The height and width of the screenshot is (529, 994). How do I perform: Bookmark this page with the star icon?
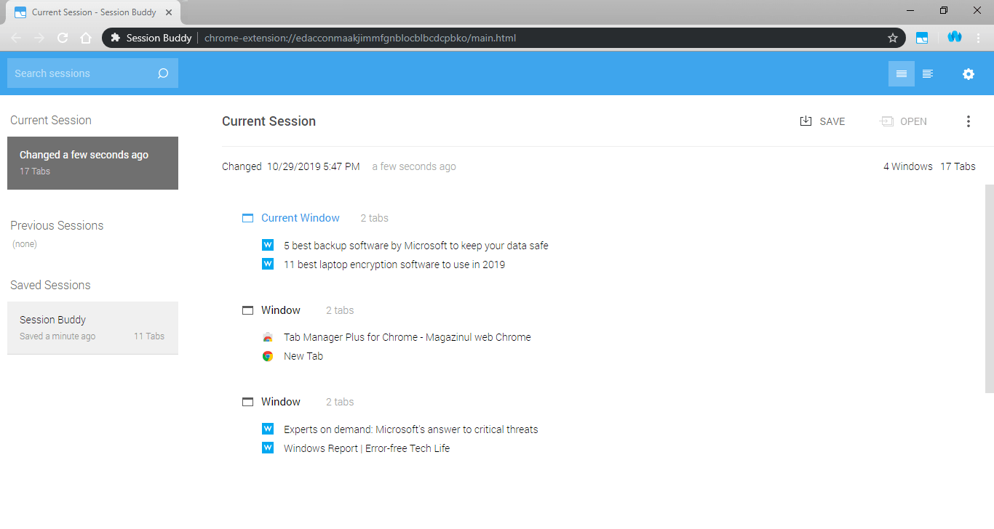tap(893, 38)
